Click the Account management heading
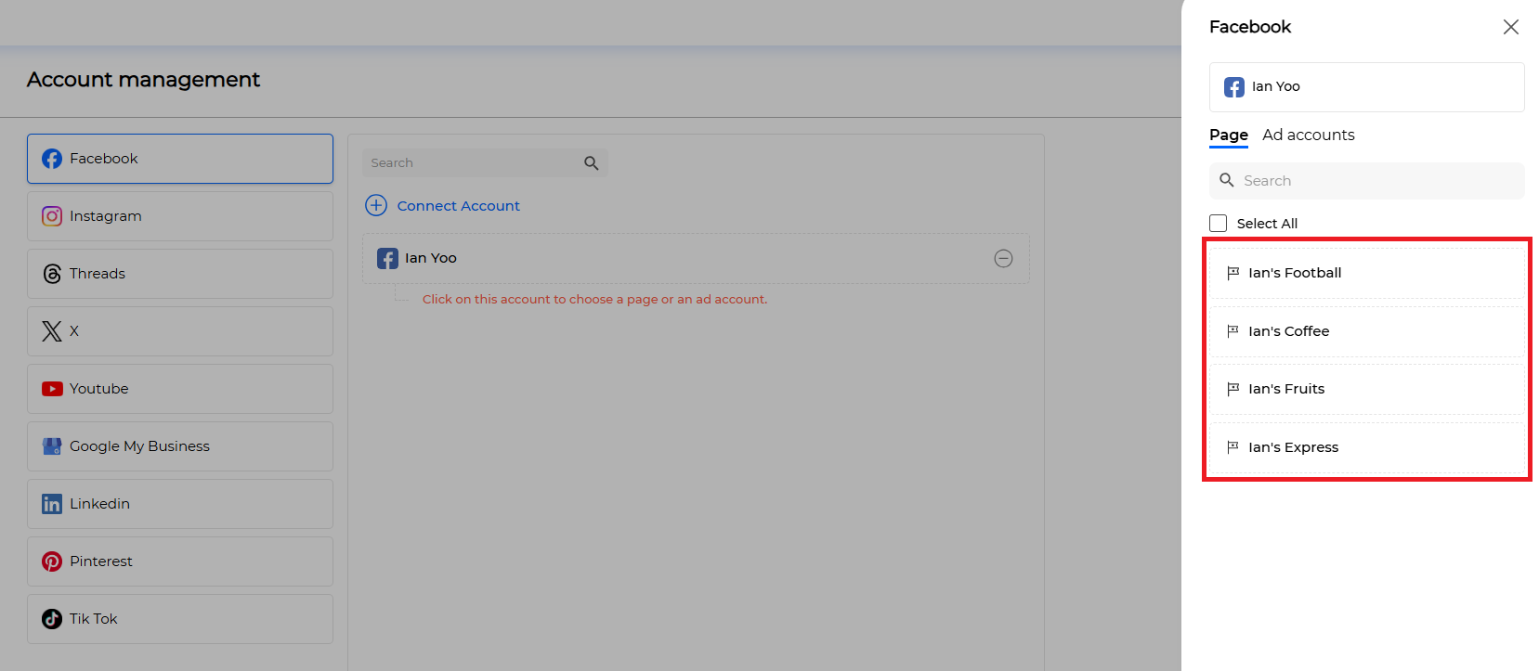This screenshot has width=1539, height=671. pos(143,80)
